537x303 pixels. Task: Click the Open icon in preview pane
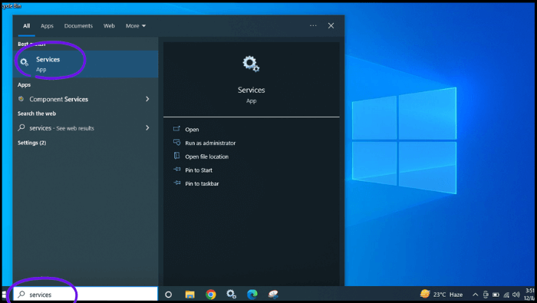click(176, 129)
